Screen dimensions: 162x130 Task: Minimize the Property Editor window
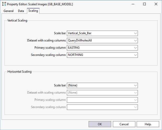[133, 4]
